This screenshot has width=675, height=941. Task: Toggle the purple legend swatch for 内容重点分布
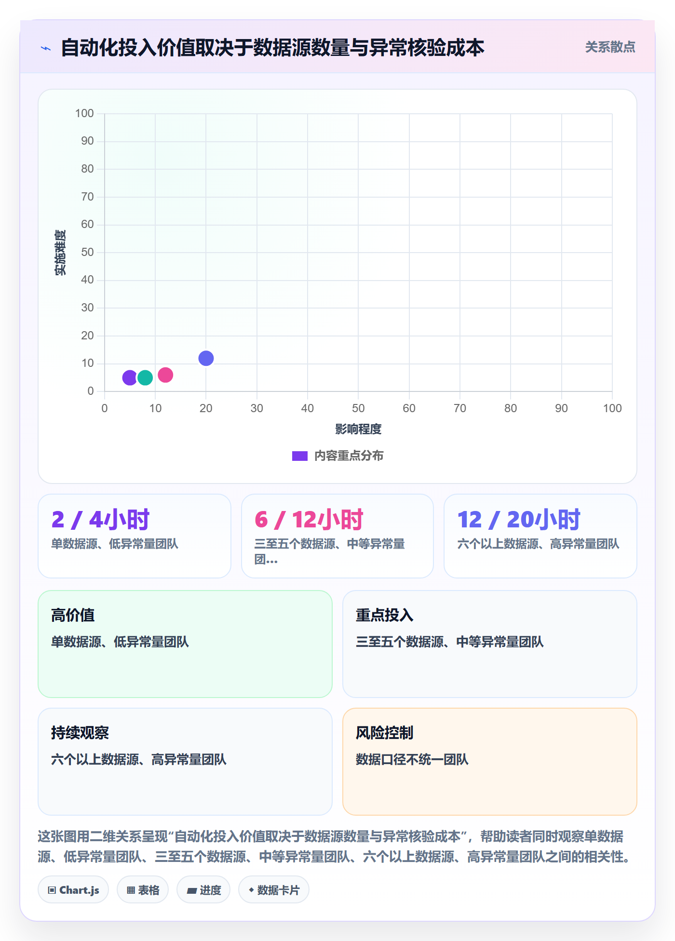click(299, 456)
